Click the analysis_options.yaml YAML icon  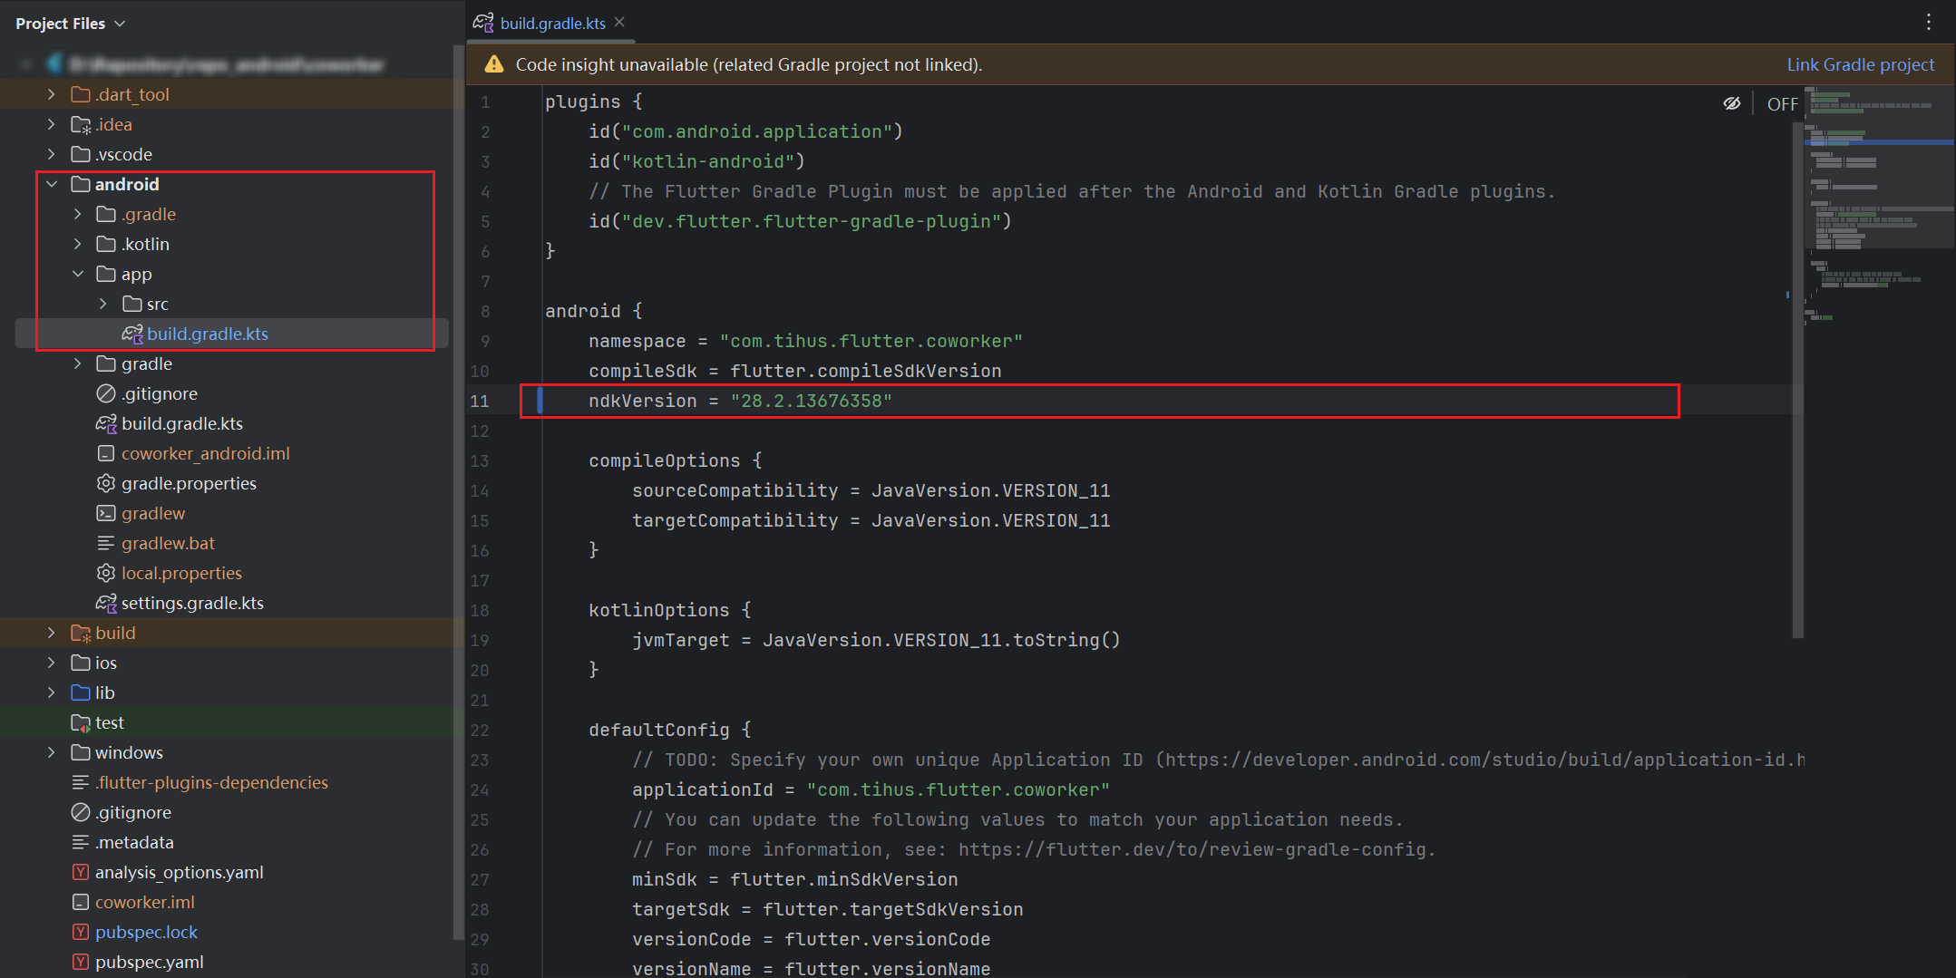pos(81,872)
